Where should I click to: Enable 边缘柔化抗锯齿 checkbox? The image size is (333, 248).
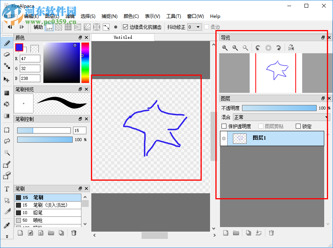pyautogui.click(x=124, y=27)
